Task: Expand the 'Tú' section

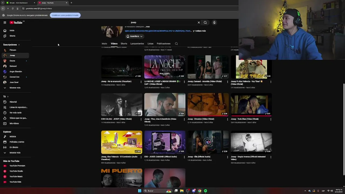Action: [x=6, y=96]
